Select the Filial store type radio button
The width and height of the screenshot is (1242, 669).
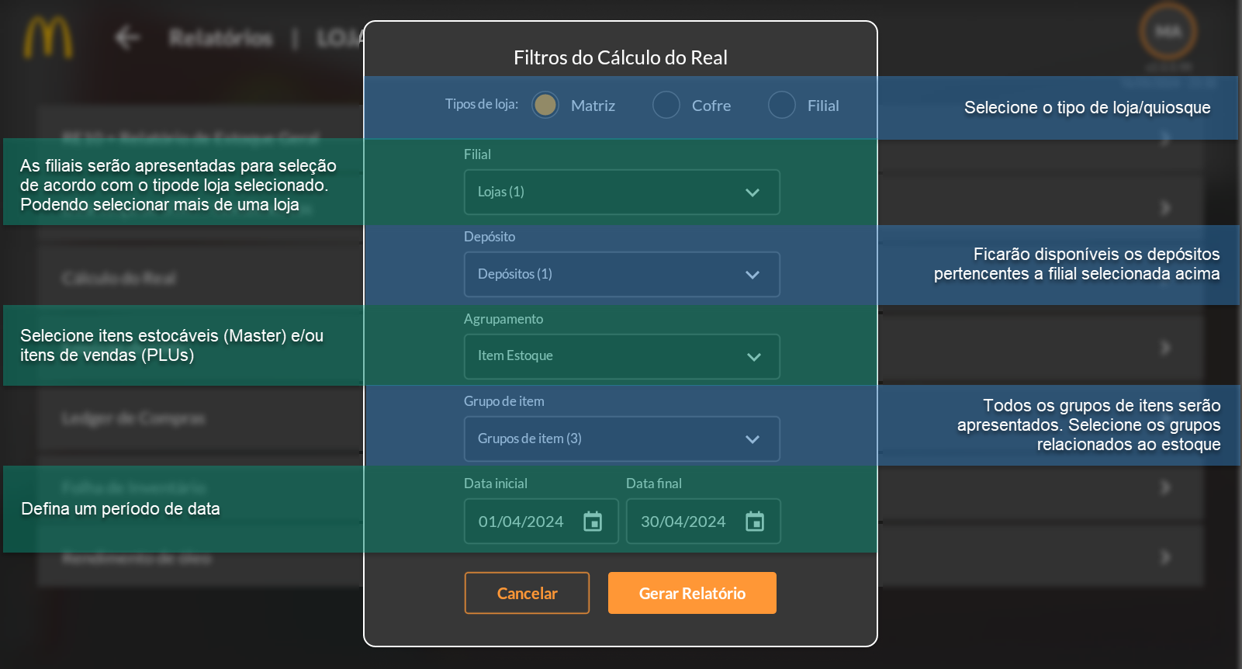point(782,105)
